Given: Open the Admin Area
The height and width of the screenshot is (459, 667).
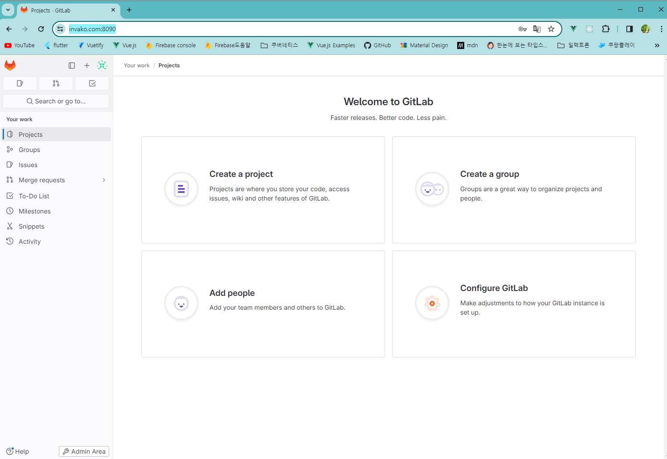Looking at the screenshot, I should click(84, 451).
